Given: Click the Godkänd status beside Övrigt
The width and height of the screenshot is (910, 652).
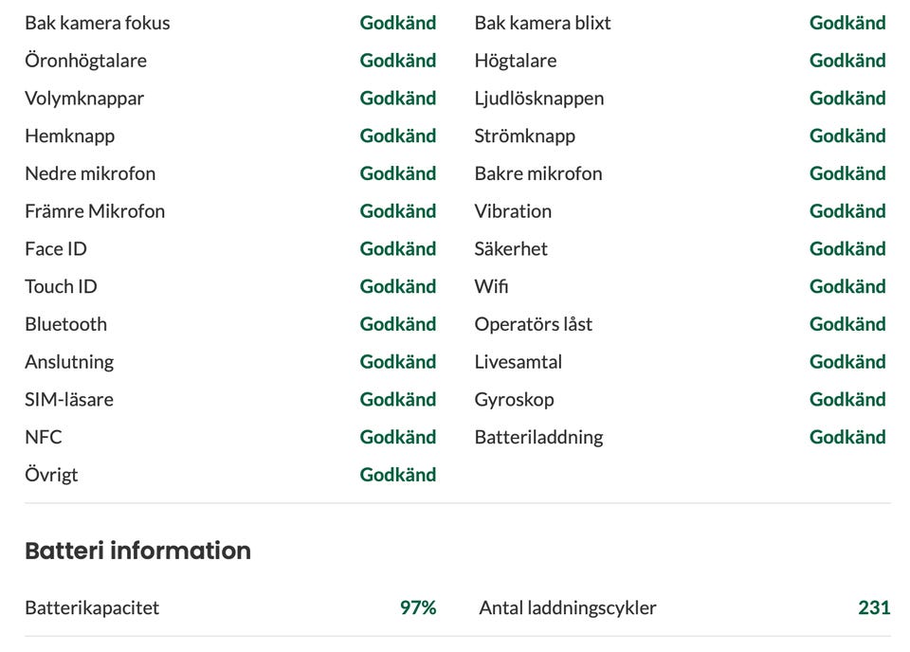Looking at the screenshot, I should coord(398,475).
